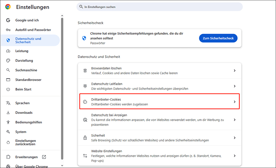Screen dimensions: 276x168
Task: Click the Einstellungen page title
Action: tap(32, 7)
